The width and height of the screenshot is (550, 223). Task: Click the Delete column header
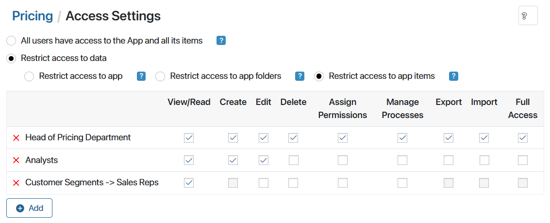click(294, 102)
